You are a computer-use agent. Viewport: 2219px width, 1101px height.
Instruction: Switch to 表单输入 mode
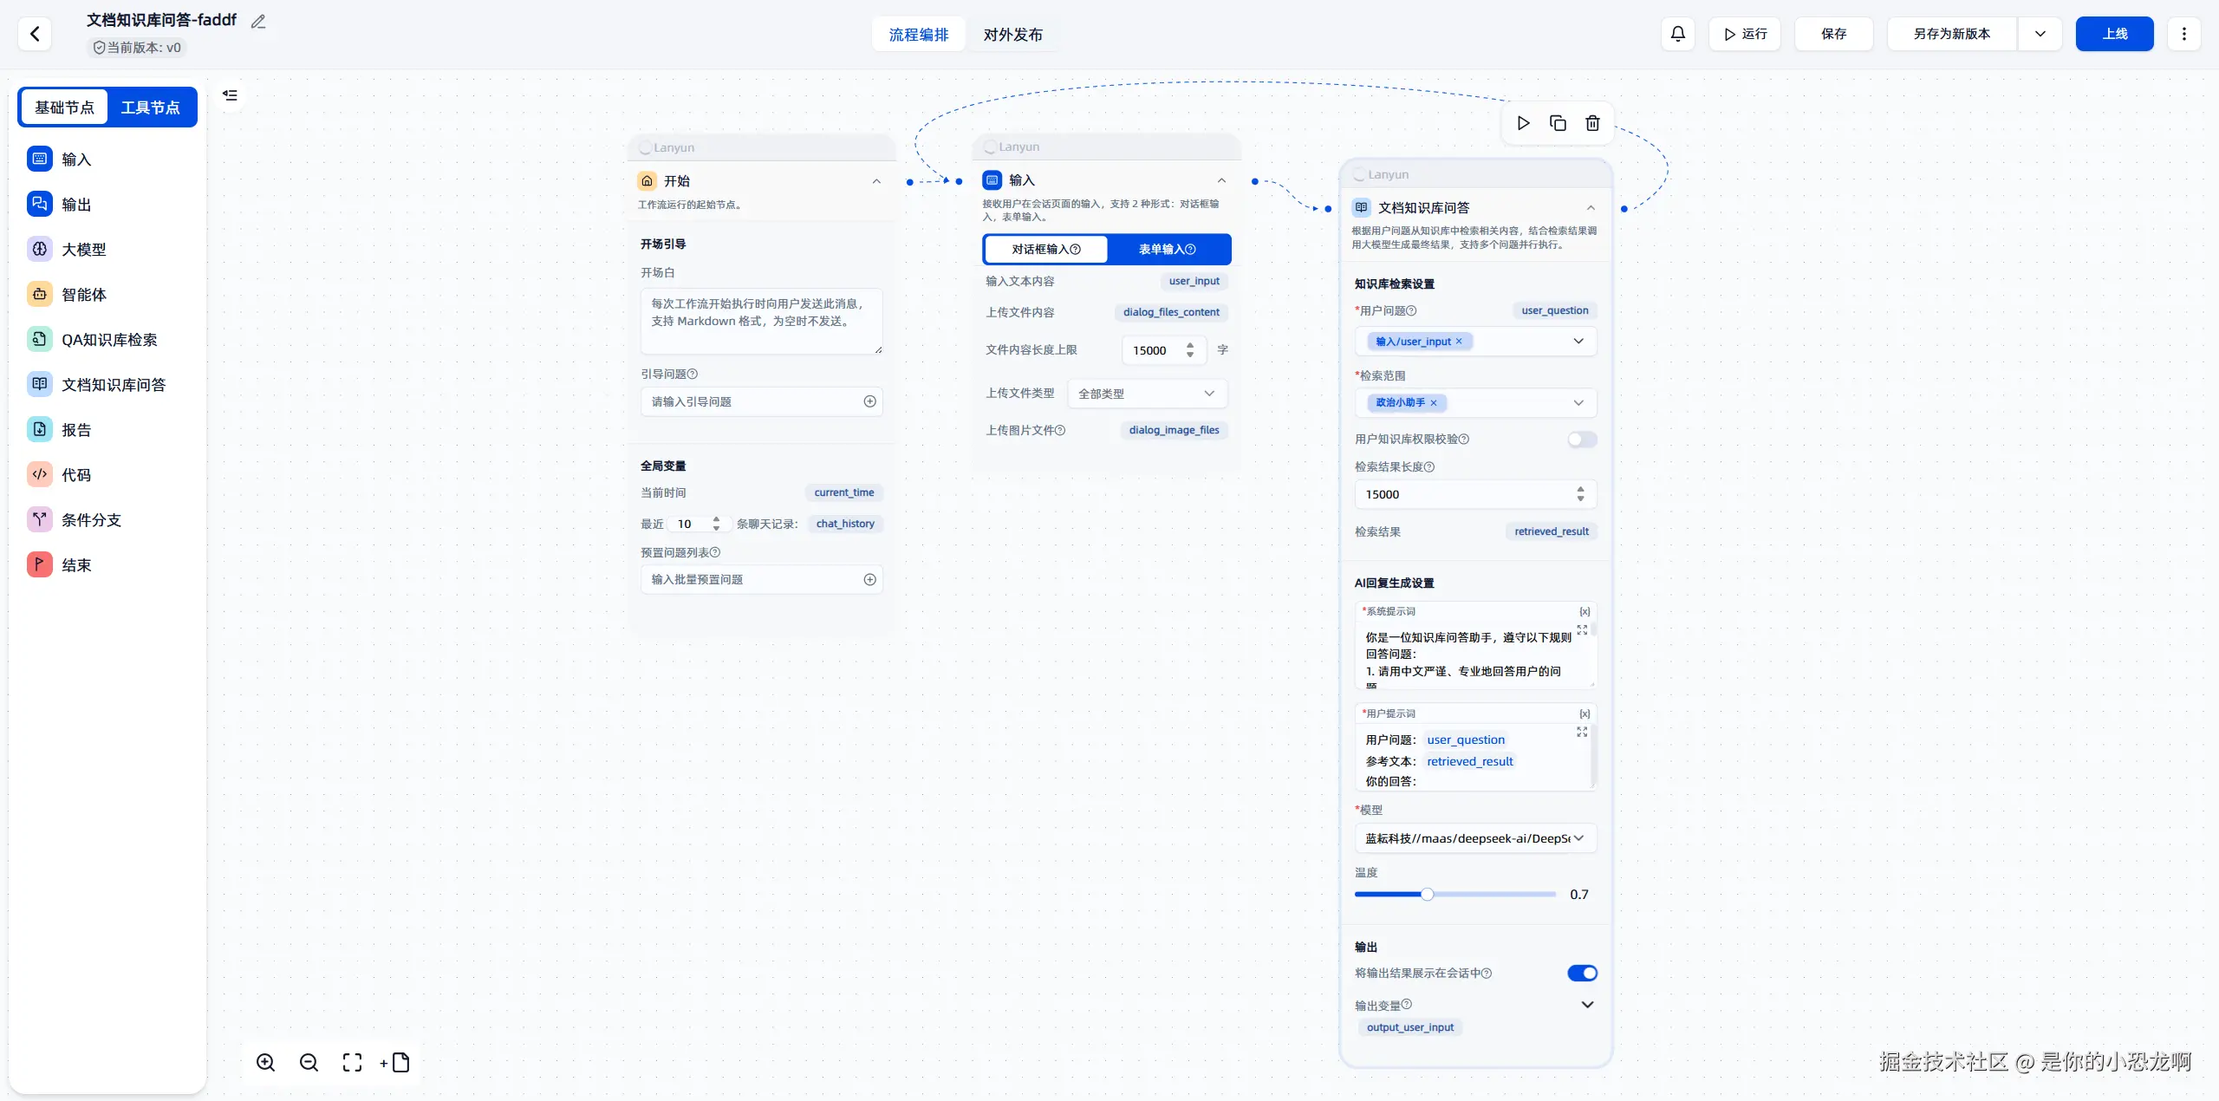[x=1167, y=250]
